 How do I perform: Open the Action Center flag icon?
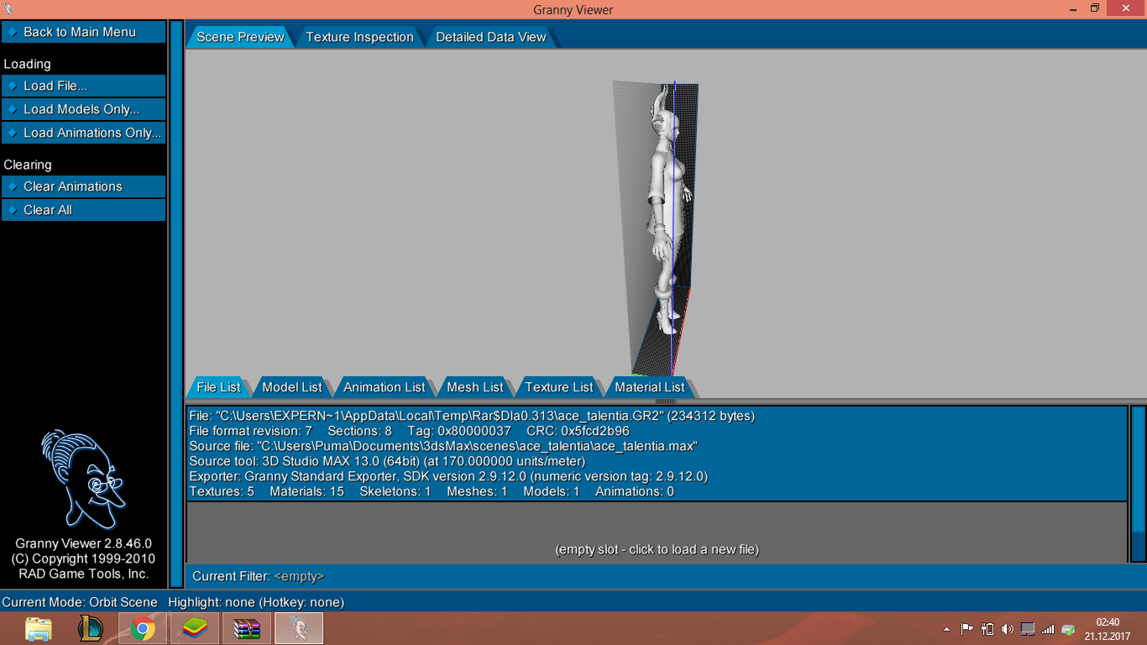[x=966, y=629]
